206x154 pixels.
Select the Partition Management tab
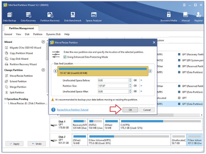[21, 28]
